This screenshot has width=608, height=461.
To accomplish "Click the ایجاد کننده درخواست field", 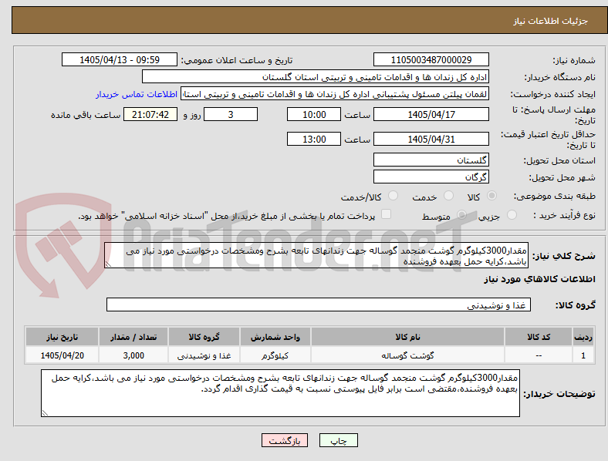I will click(x=335, y=94).
